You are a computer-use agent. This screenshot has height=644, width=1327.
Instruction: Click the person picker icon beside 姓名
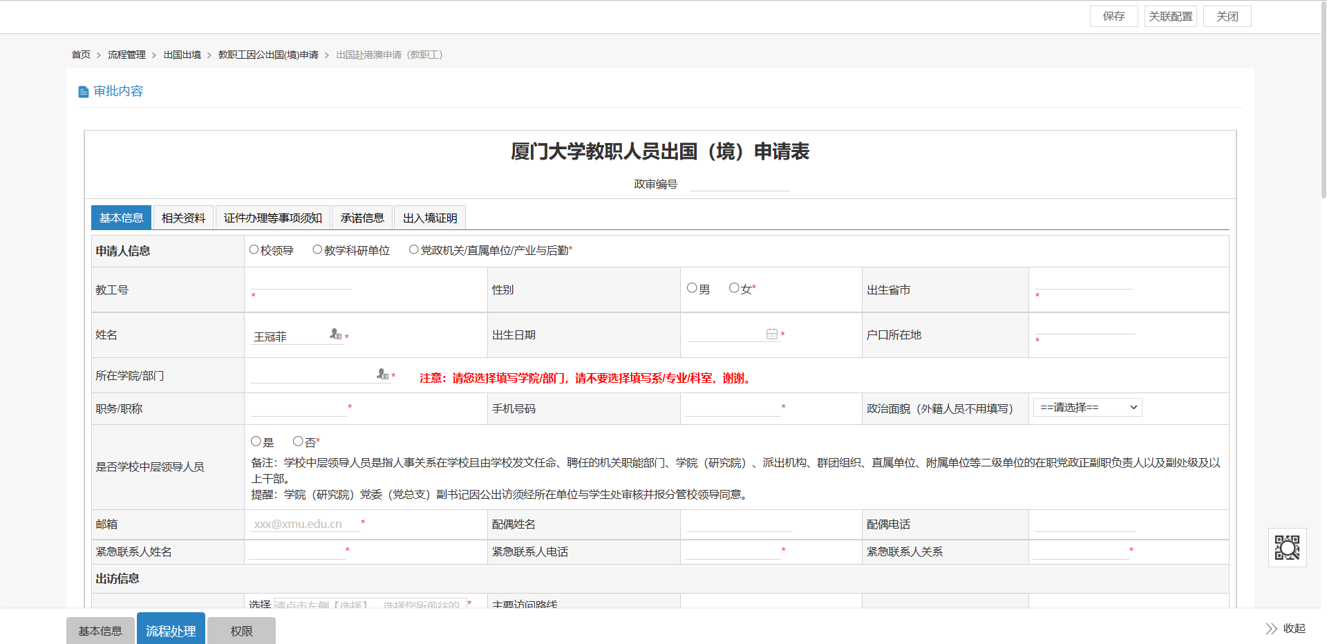(335, 334)
